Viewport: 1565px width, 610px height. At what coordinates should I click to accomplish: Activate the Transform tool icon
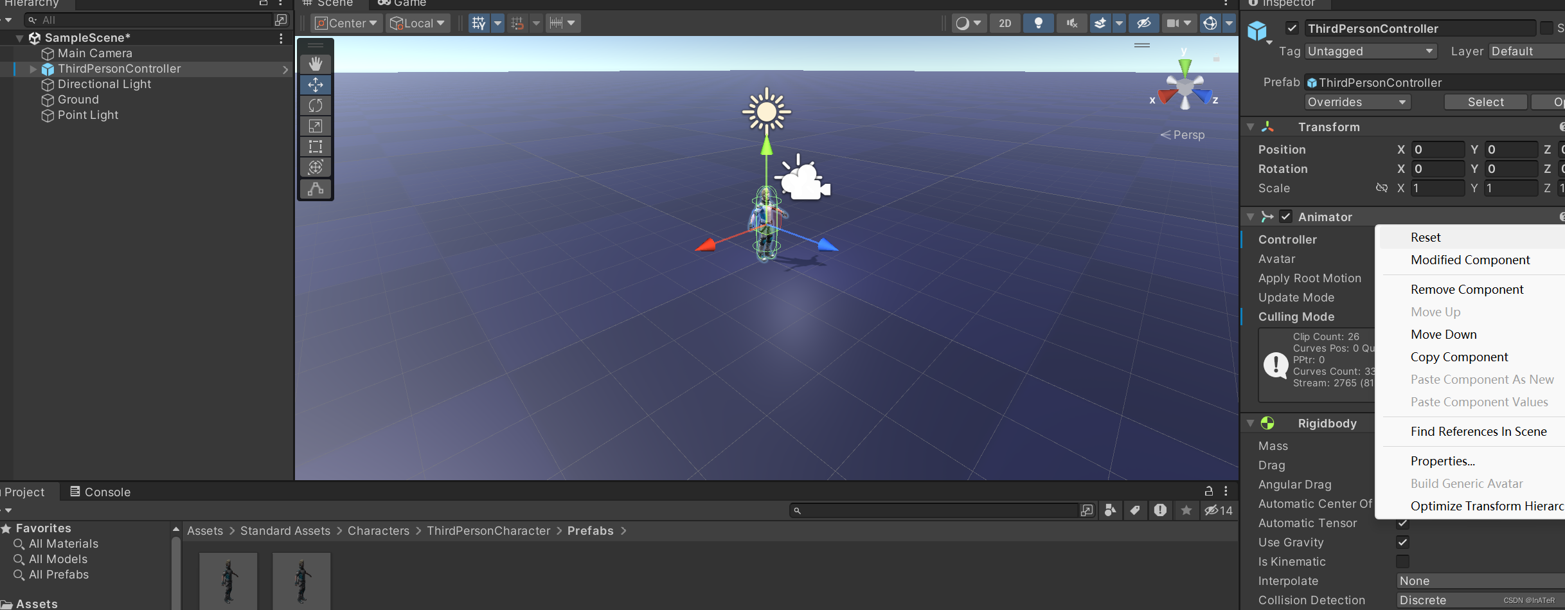(315, 167)
